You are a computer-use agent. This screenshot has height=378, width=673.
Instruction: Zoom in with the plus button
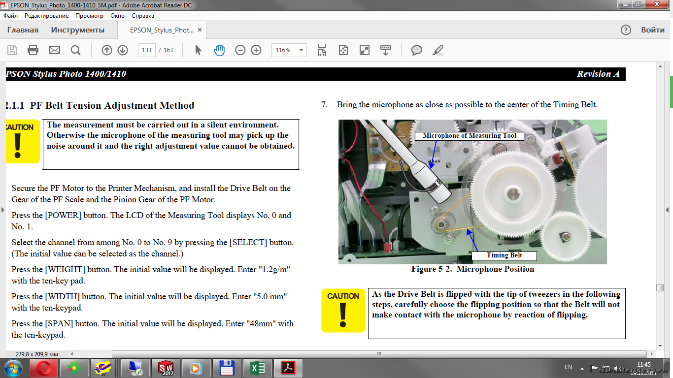(256, 50)
